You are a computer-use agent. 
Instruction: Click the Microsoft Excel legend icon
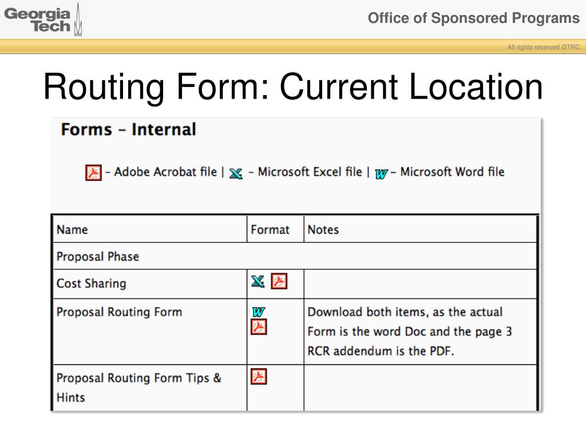[x=236, y=174]
